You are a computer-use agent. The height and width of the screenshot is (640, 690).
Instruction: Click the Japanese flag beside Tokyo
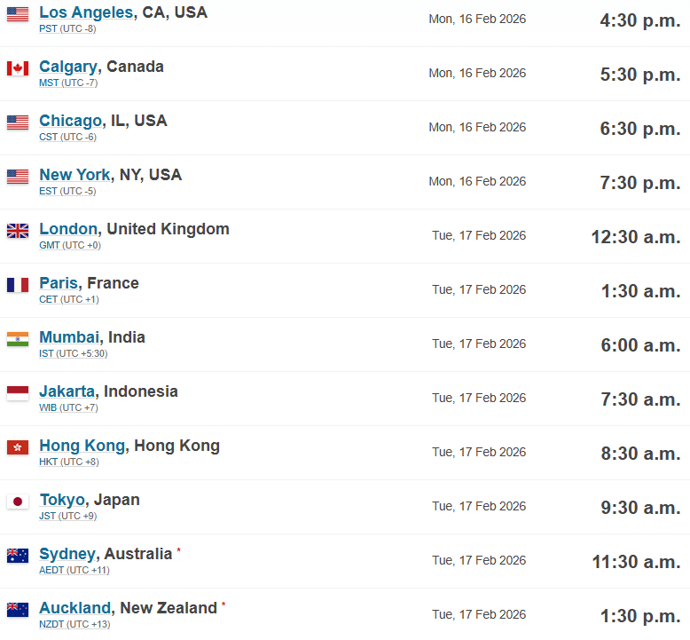[x=18, y=502]
